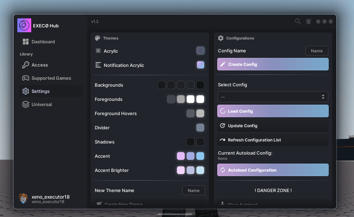
Task: Click the Supported Games controller icon
Action: (x=26, y=78)
